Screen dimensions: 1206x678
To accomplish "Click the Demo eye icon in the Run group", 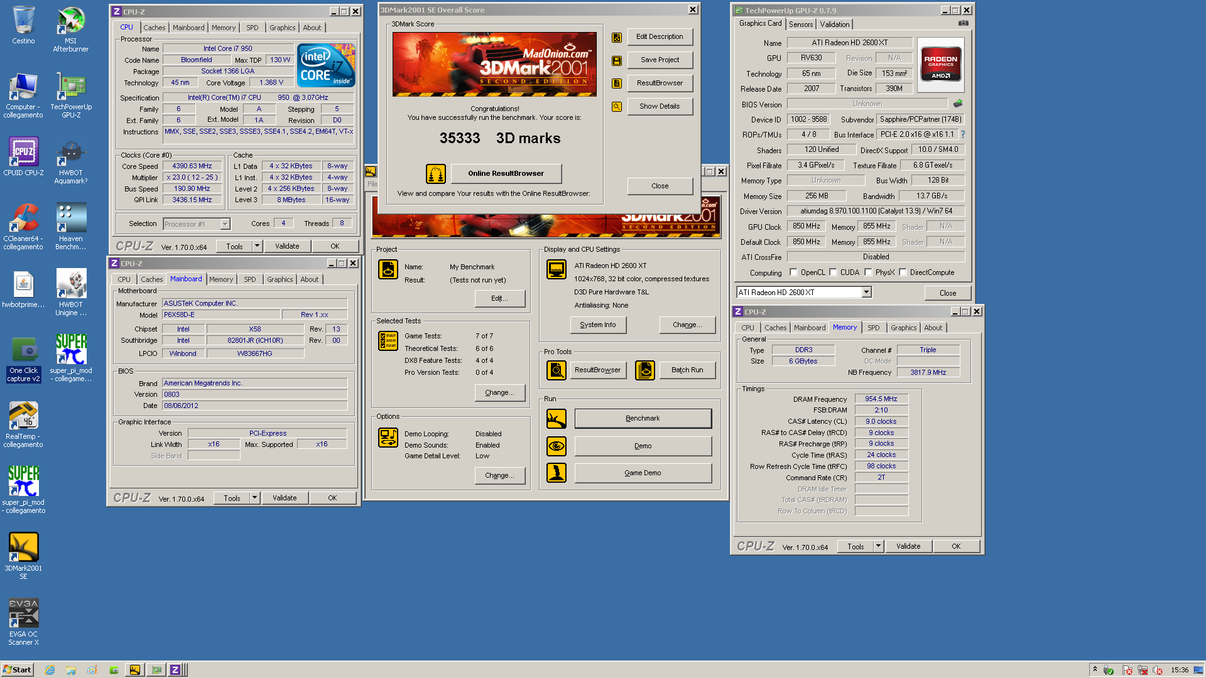I will point(557,446).
